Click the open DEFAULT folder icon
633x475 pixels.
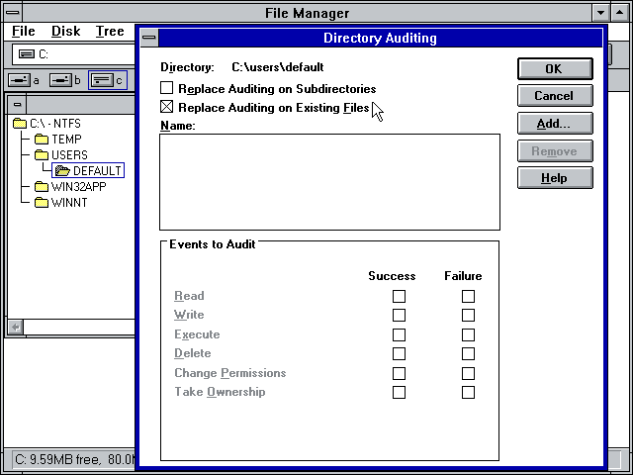(62, 171)
